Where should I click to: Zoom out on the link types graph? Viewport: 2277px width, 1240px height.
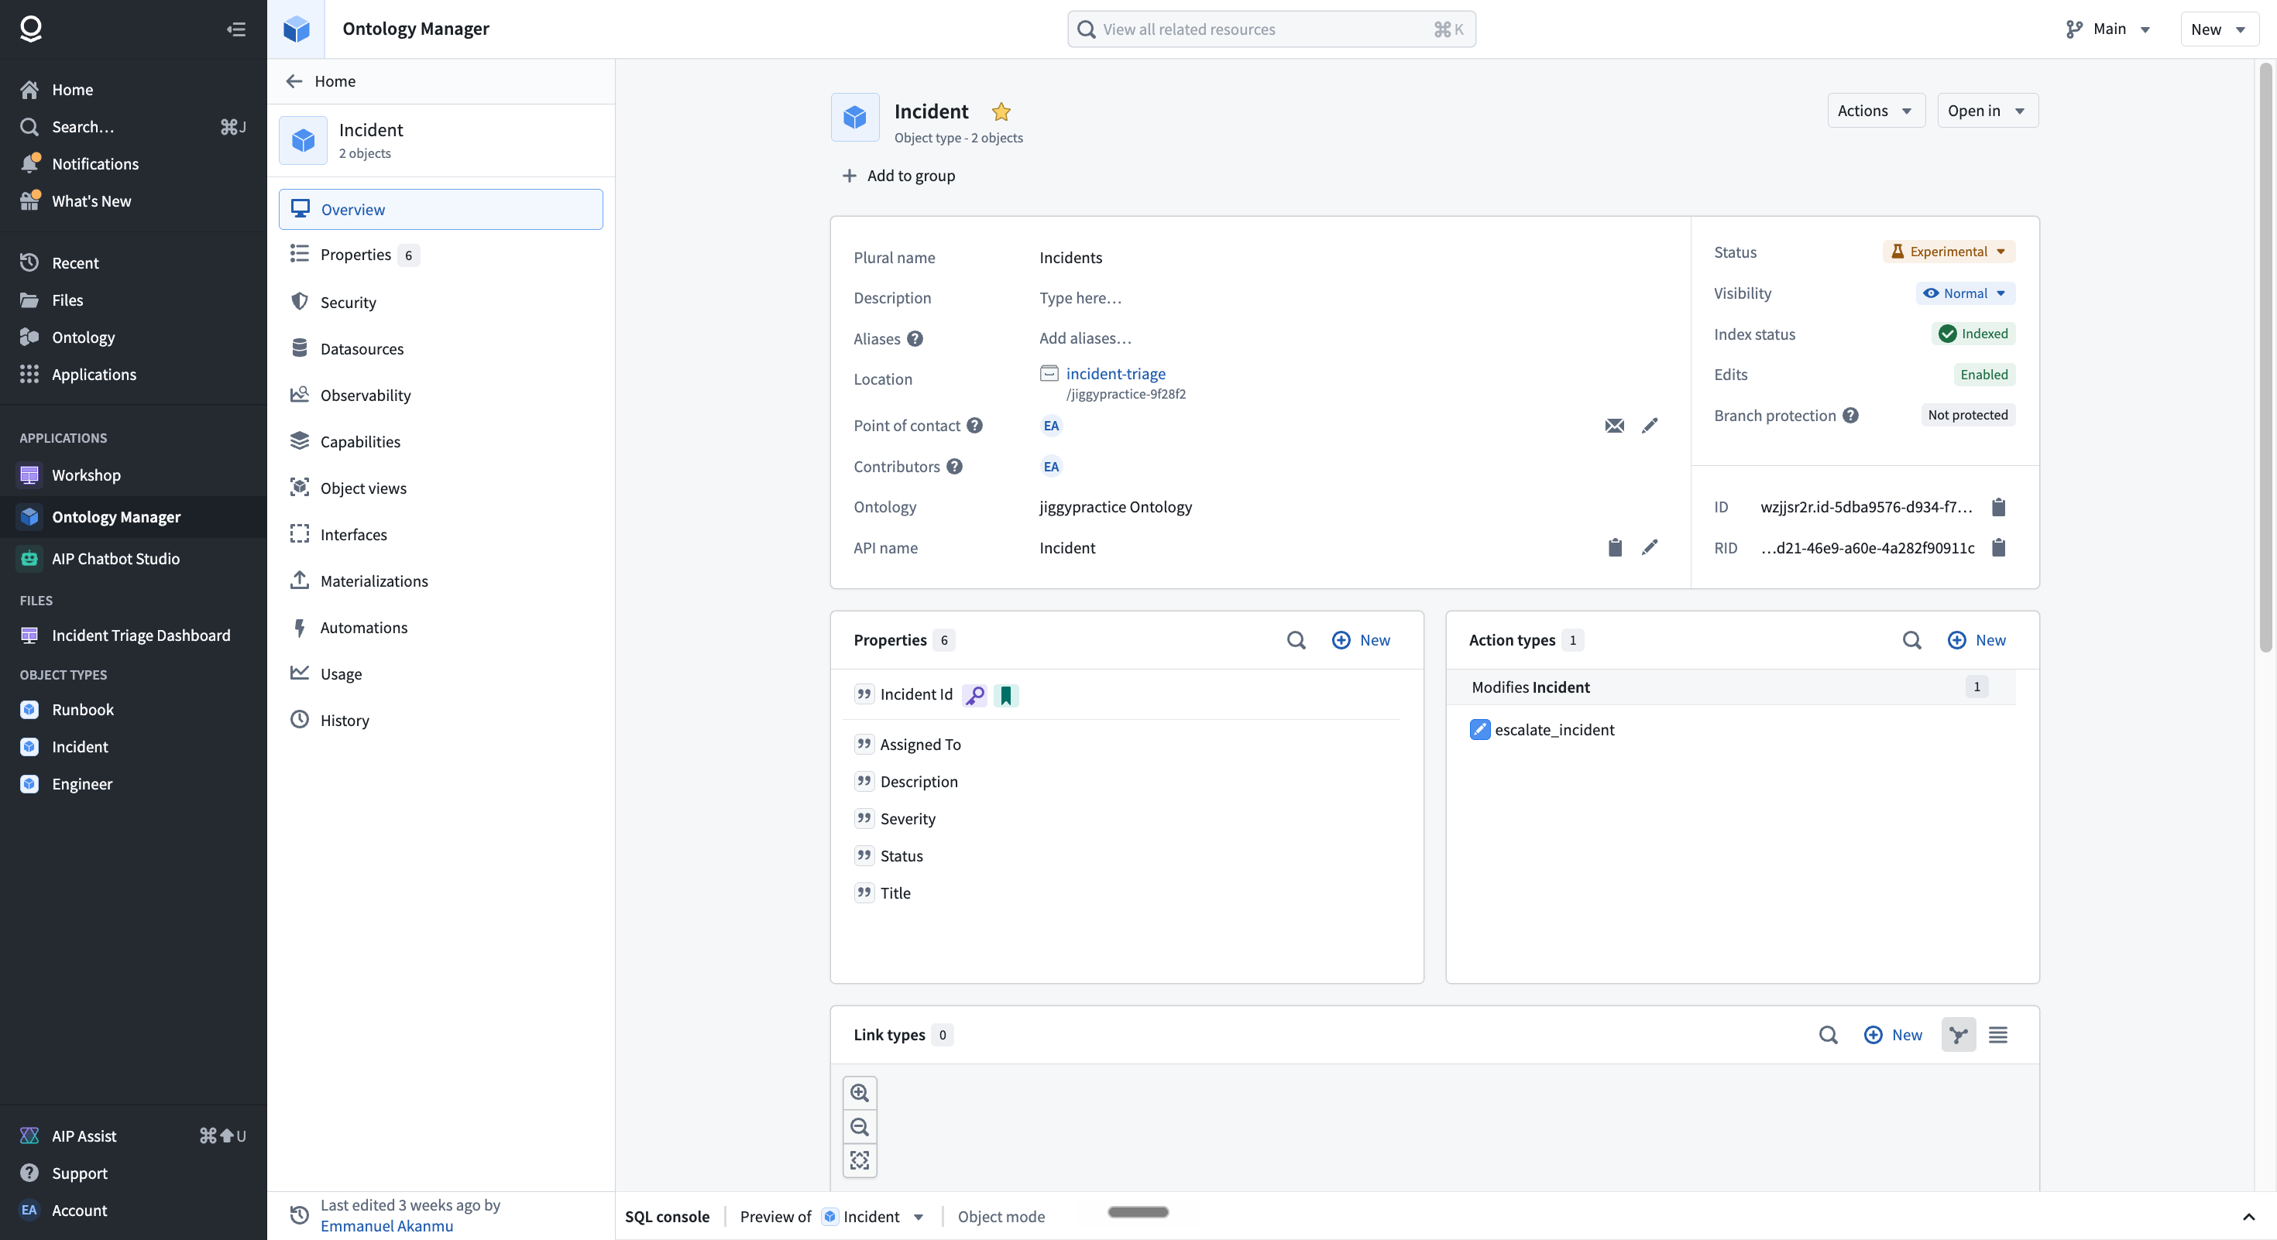pyautogui.click(x=859, y=1127)
